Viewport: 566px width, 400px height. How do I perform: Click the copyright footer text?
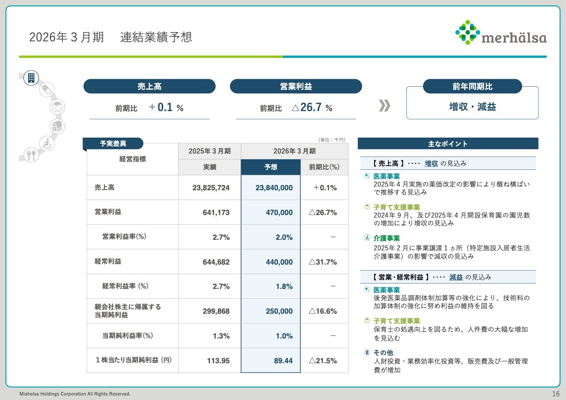point(75,394)
